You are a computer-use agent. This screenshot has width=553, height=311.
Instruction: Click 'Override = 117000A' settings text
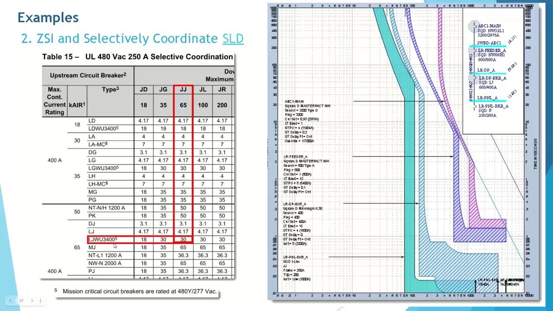299,141
